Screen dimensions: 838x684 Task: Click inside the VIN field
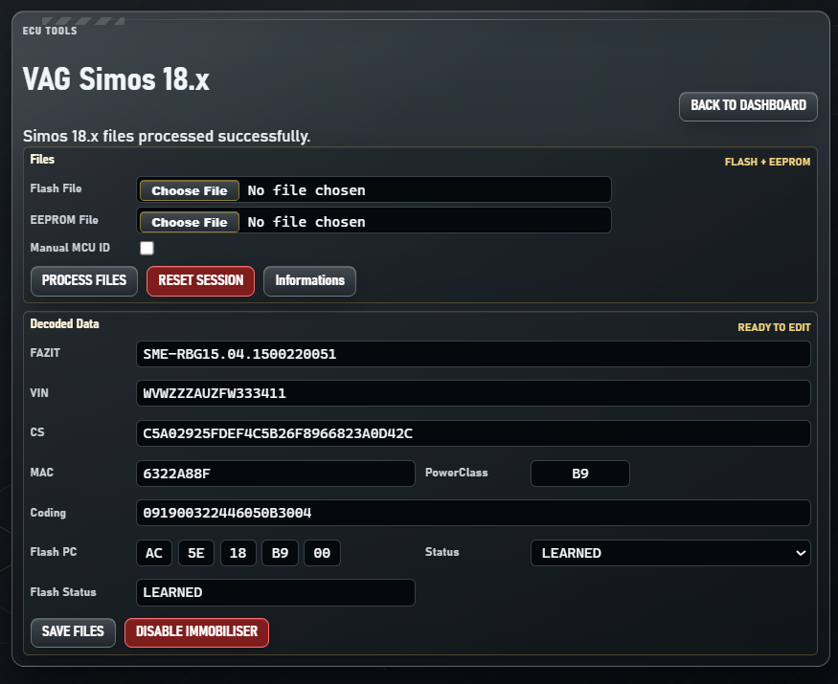[473, 393]
